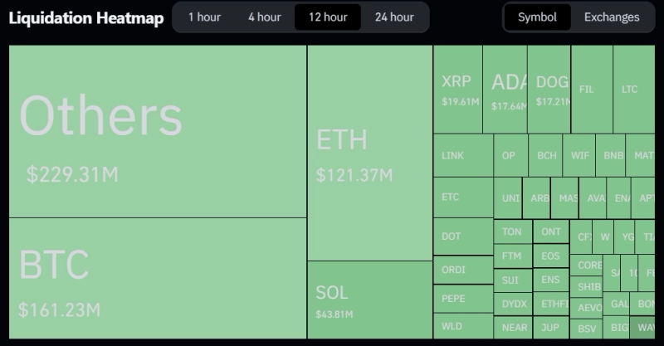This screenshot has height=346, width=664.
Task: Click the ADA heatmap tile
Action: pyautogui.click(x=505, y=90)
